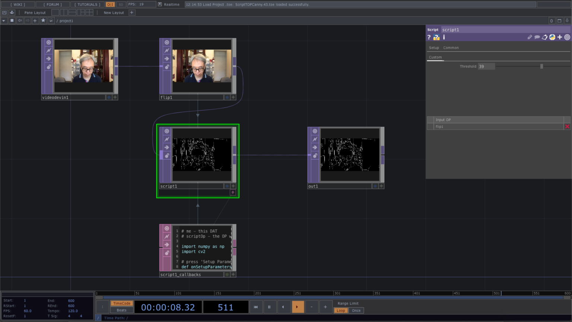This screenshot has height=322, width=572.
Task: Step back one frame with minus
Action: click(x=312, y=307)
